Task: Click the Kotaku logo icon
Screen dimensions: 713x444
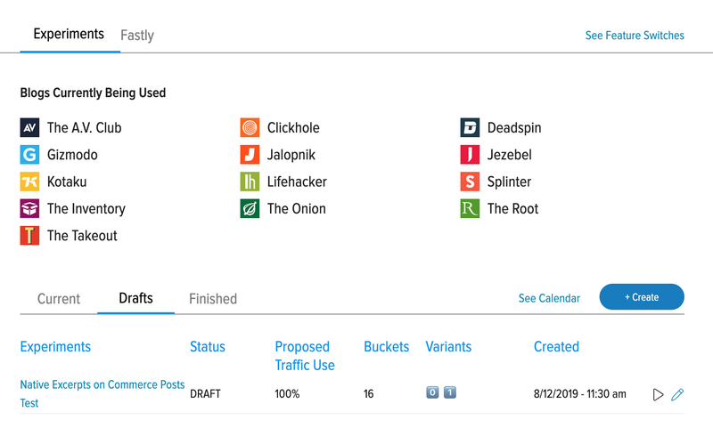Action: 29,182
